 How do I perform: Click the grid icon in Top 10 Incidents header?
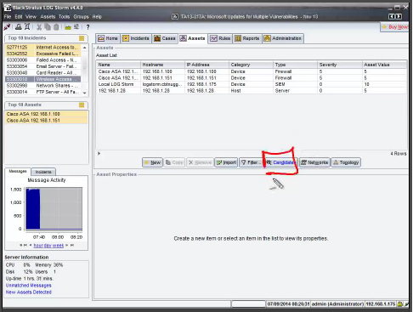tap(82, 38)
